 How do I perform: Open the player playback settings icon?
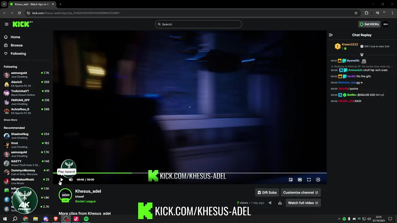pyautogui.click(x=318, y=180)
